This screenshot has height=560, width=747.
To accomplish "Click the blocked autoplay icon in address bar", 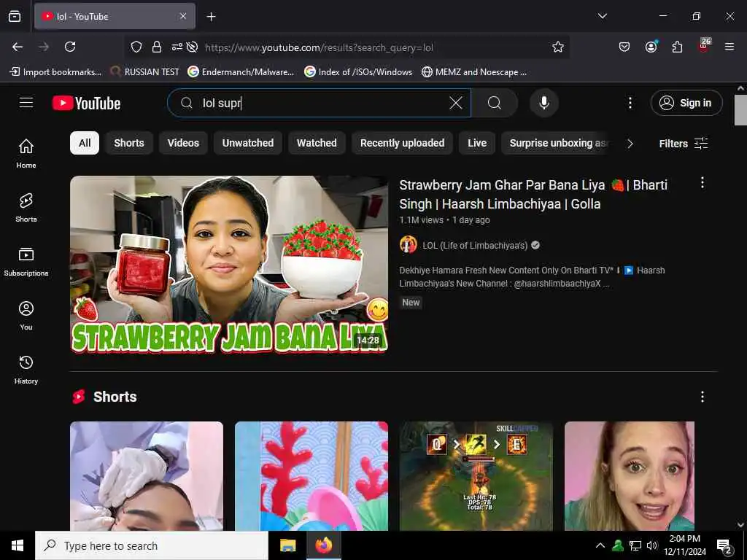I will [x=192, y=47].
